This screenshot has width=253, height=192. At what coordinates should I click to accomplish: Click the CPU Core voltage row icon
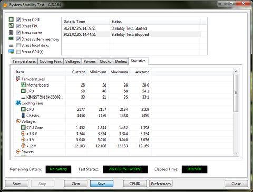(23, 127)
